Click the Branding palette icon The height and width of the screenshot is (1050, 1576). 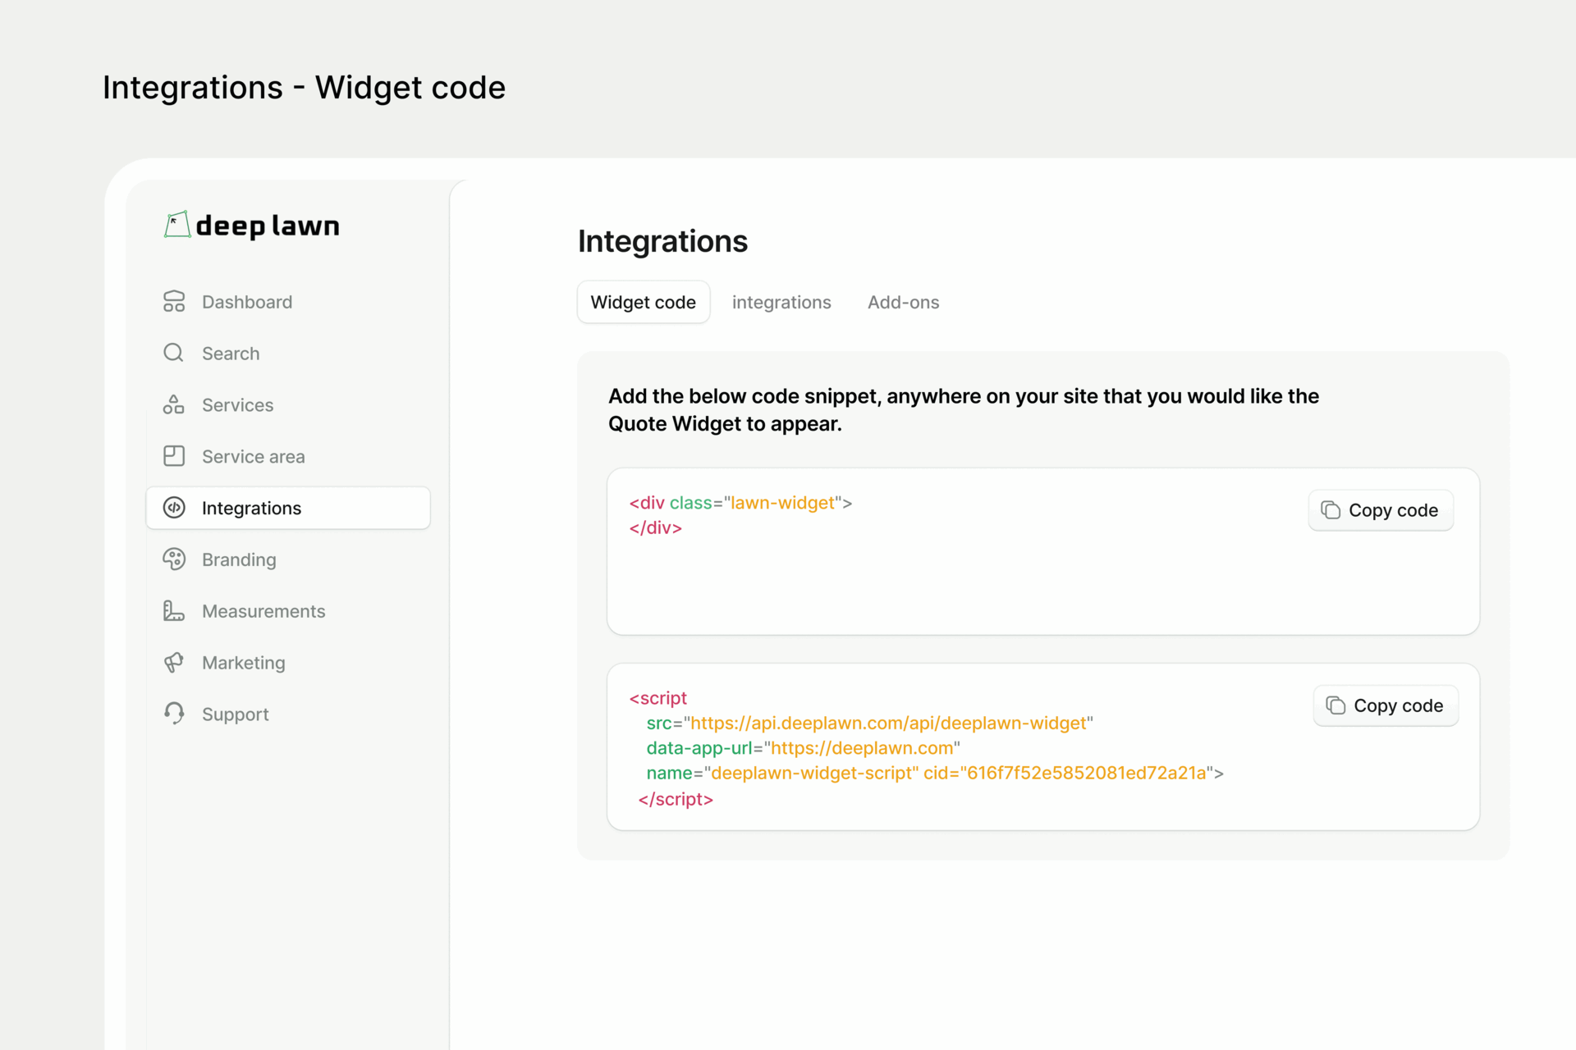coord(174,559)
